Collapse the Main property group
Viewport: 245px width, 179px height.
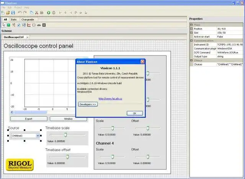click(191, 25)
